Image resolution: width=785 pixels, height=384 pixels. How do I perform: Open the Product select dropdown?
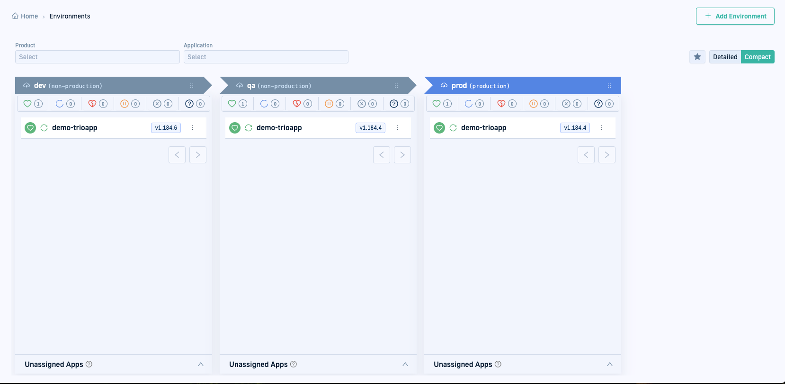point(97,57)
